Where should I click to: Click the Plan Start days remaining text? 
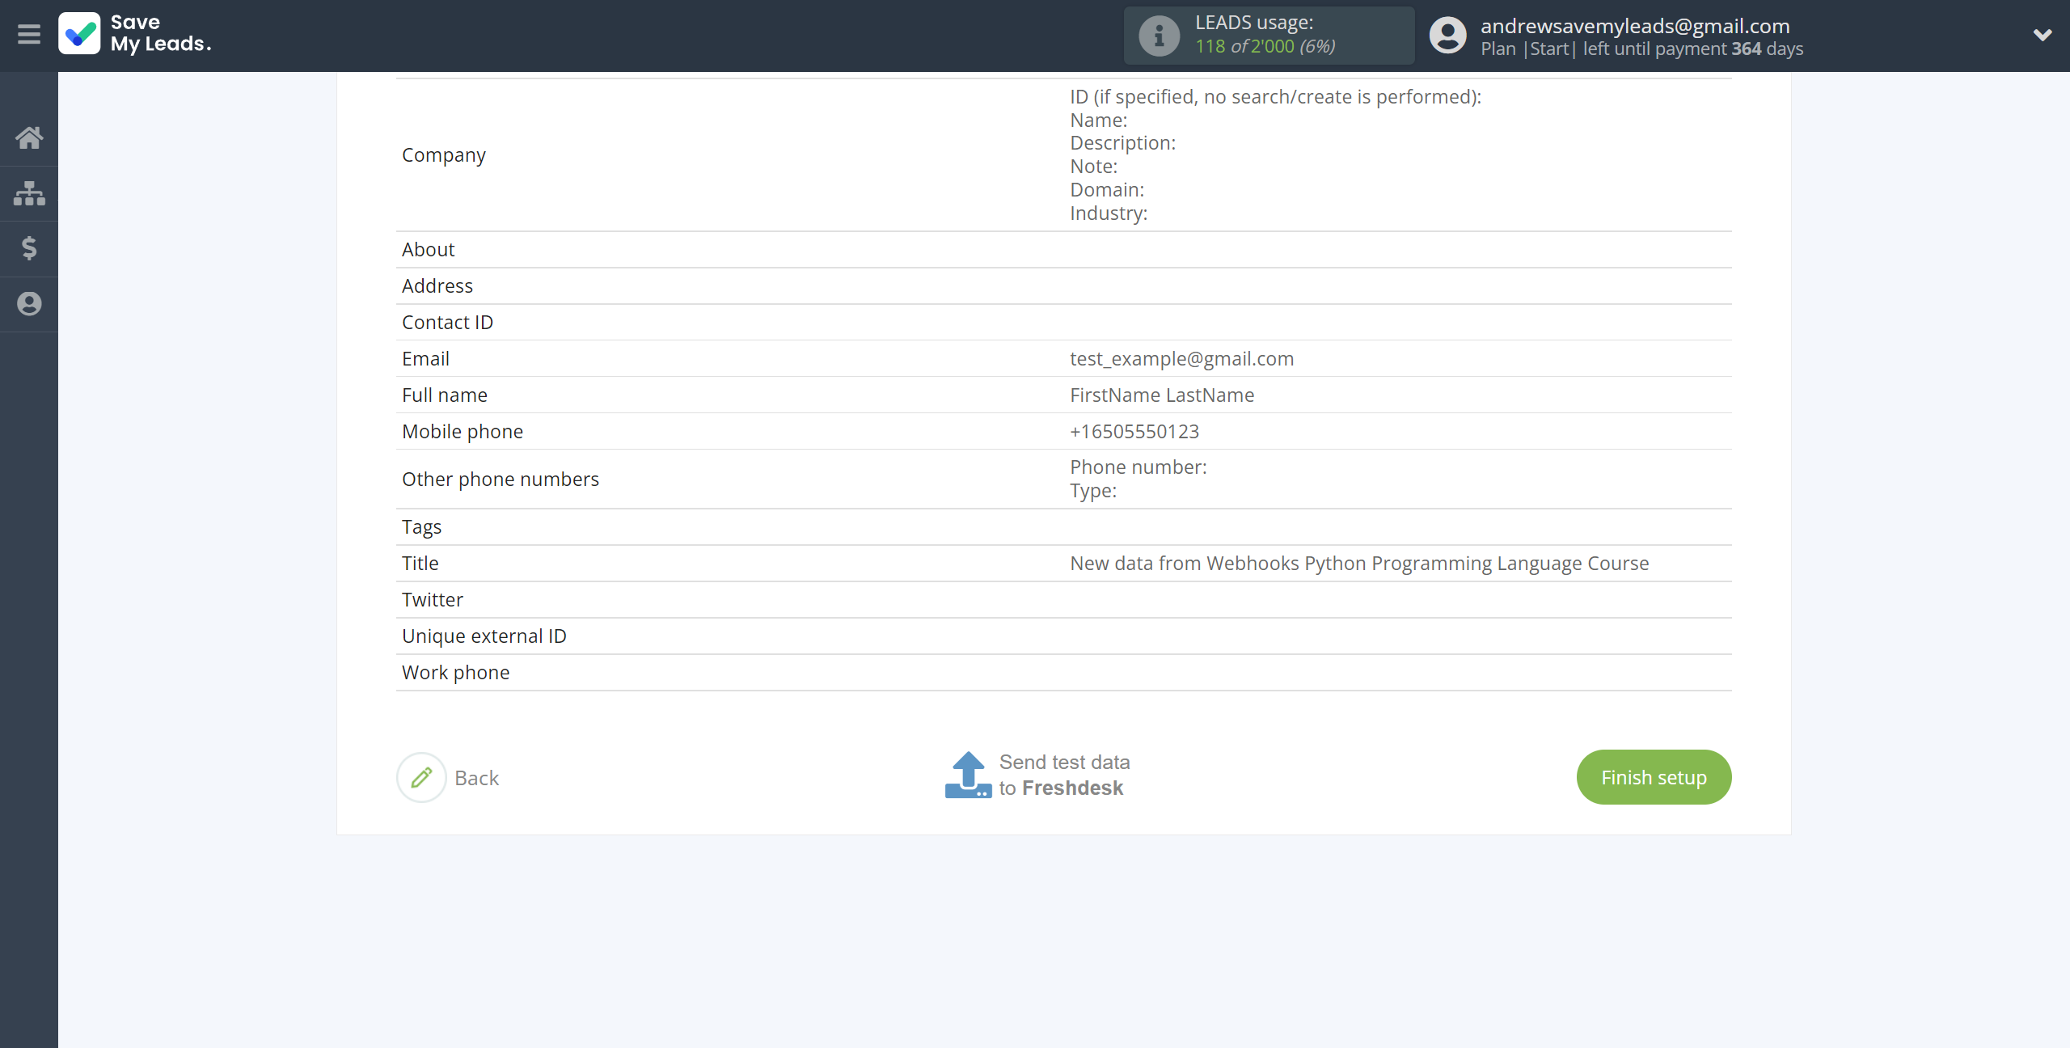click(x=1641, y=49)
